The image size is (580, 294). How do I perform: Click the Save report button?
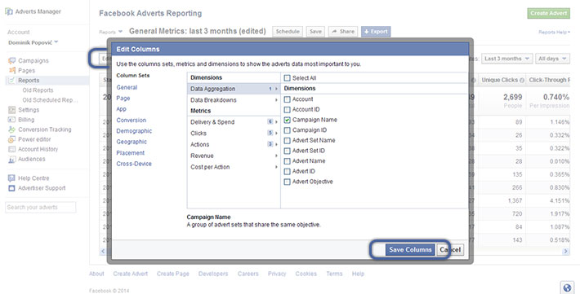pos(315,32)
